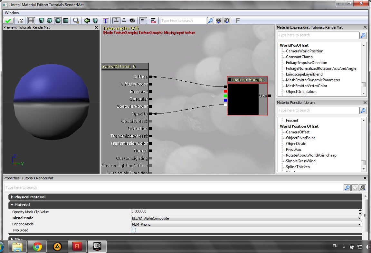The height and width of the screenshot is (253, 371).
Task: Enable the Two Sided checkbox
Action: [134, 230]
